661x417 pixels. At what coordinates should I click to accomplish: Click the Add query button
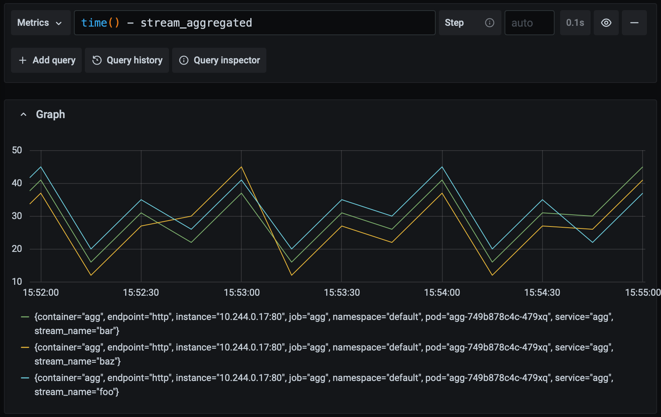[47, 60]
